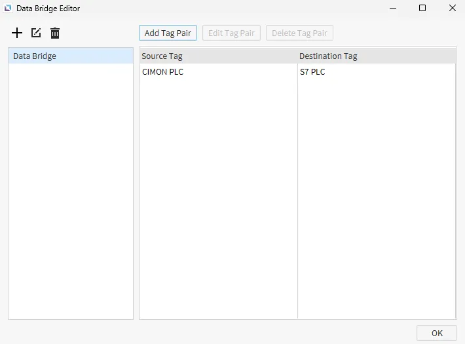Click the Destination Tag column header

376,56
